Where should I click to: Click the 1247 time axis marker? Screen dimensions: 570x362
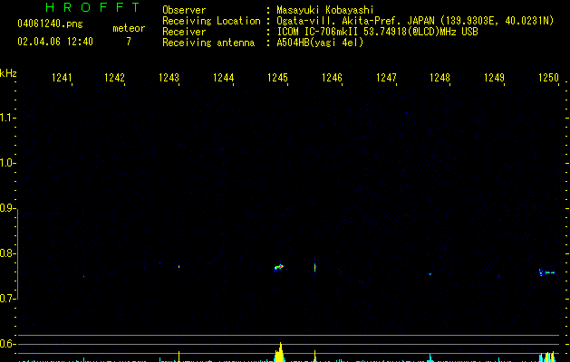pos(386,78)
